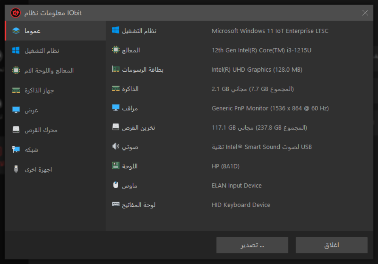378x264 pixels.
Task: Click the disk storage icon in the 237.8 GB row
Action: point(116,127)
